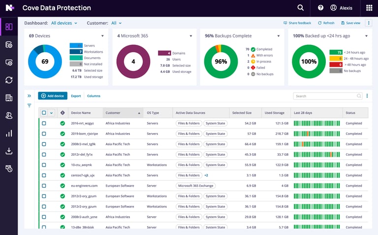Open the help question mark icon

(x=320, y=8)
